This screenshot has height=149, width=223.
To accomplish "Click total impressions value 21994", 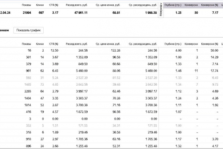I will click(x=26, y=12).
